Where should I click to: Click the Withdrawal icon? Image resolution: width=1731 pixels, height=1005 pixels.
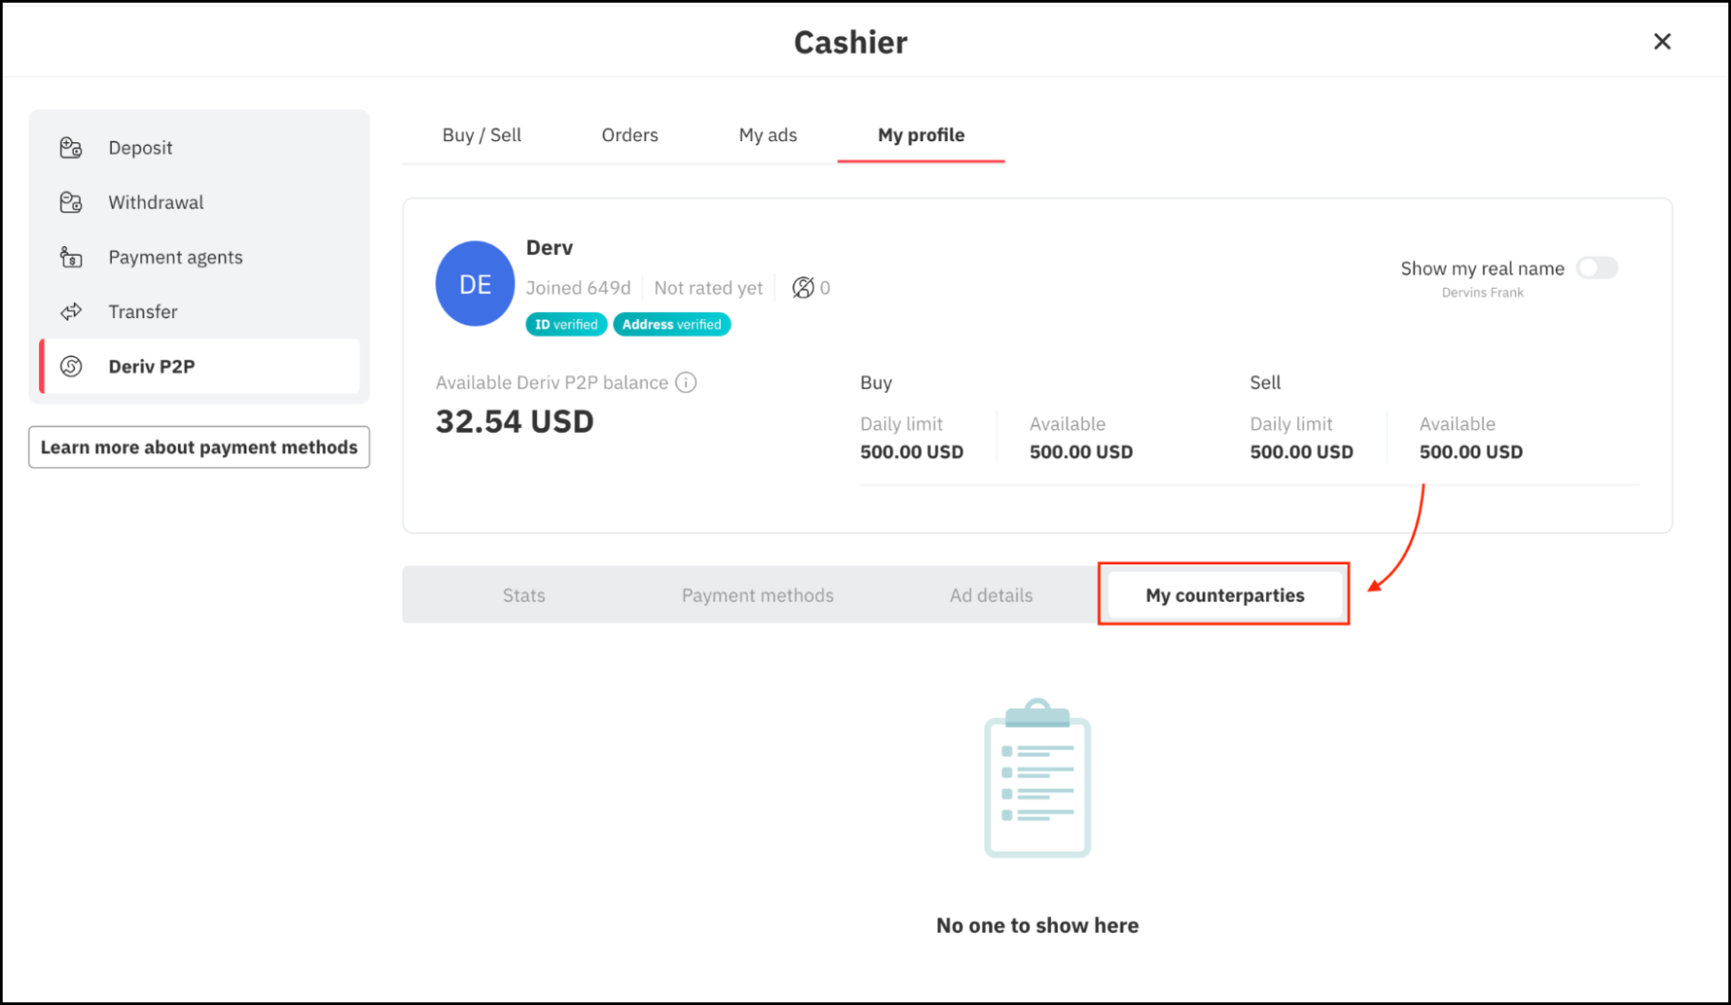pyautogui.click(x=71, y=202)
